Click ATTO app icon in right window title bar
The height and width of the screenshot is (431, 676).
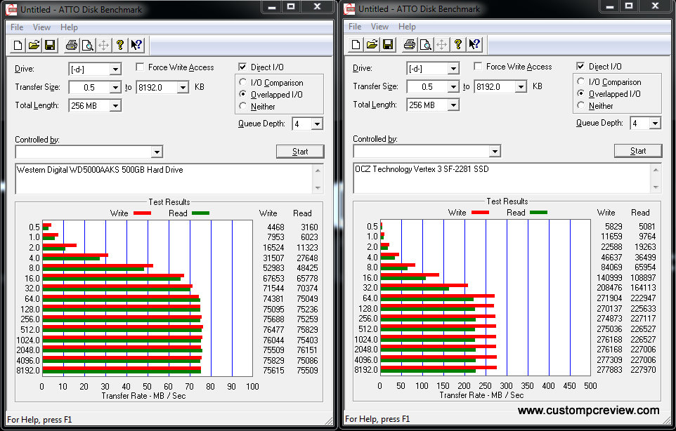coord(350,9)
